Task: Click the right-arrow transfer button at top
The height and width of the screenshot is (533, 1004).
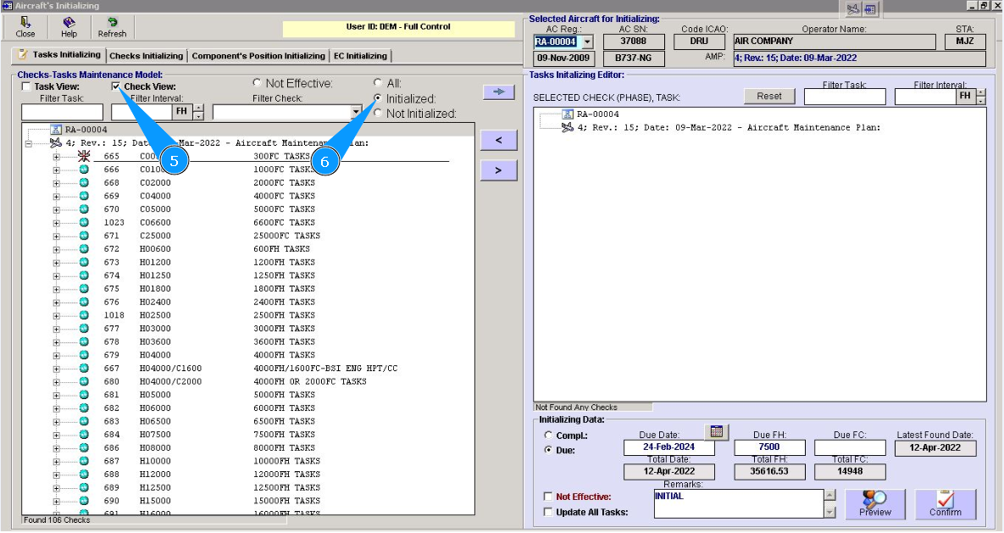Action: coord(498,92)
